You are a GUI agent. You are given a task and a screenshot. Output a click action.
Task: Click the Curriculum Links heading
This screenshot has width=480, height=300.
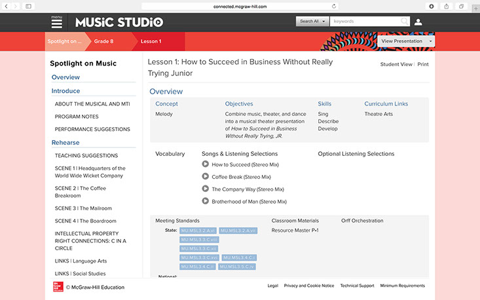[x=386, y=103]
